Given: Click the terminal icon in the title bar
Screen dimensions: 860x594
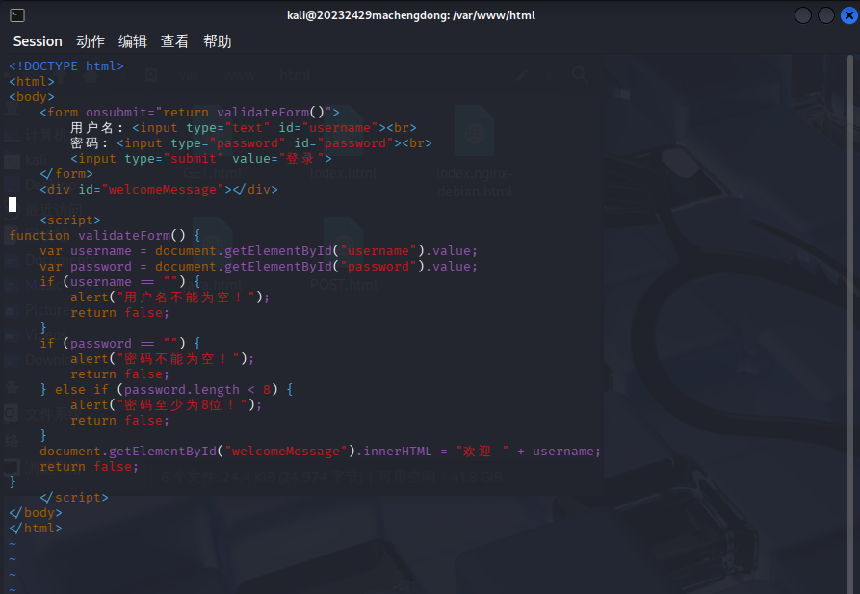Looking at the screenshot, I should point(17,15).
